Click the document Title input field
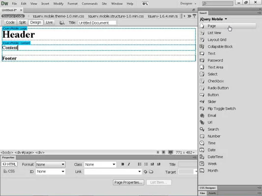This screenshot has width=262, height=196. pyautogui.click(x=97, y=23)
